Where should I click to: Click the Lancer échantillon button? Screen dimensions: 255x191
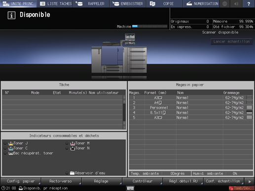point(231,41)
